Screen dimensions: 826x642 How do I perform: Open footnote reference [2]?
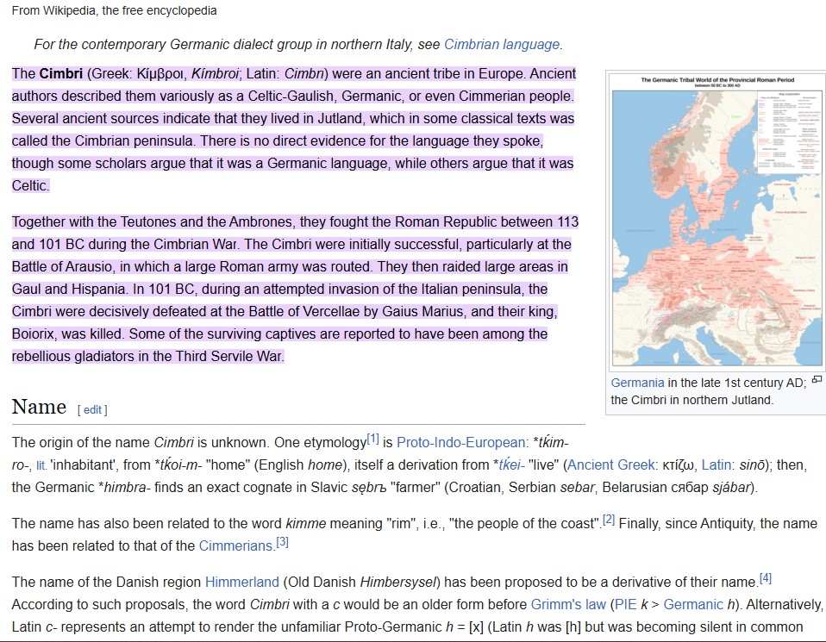click(609, 518)
